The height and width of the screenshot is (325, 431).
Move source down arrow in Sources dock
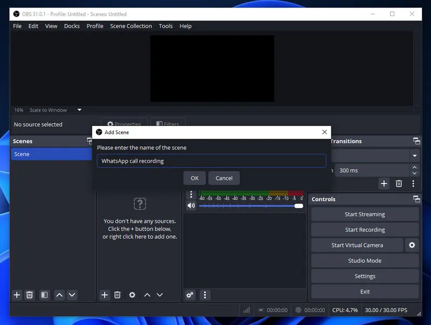(159, 295)
